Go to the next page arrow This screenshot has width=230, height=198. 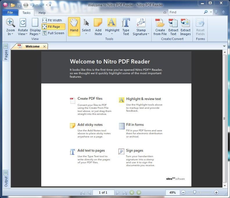point(118,192)
